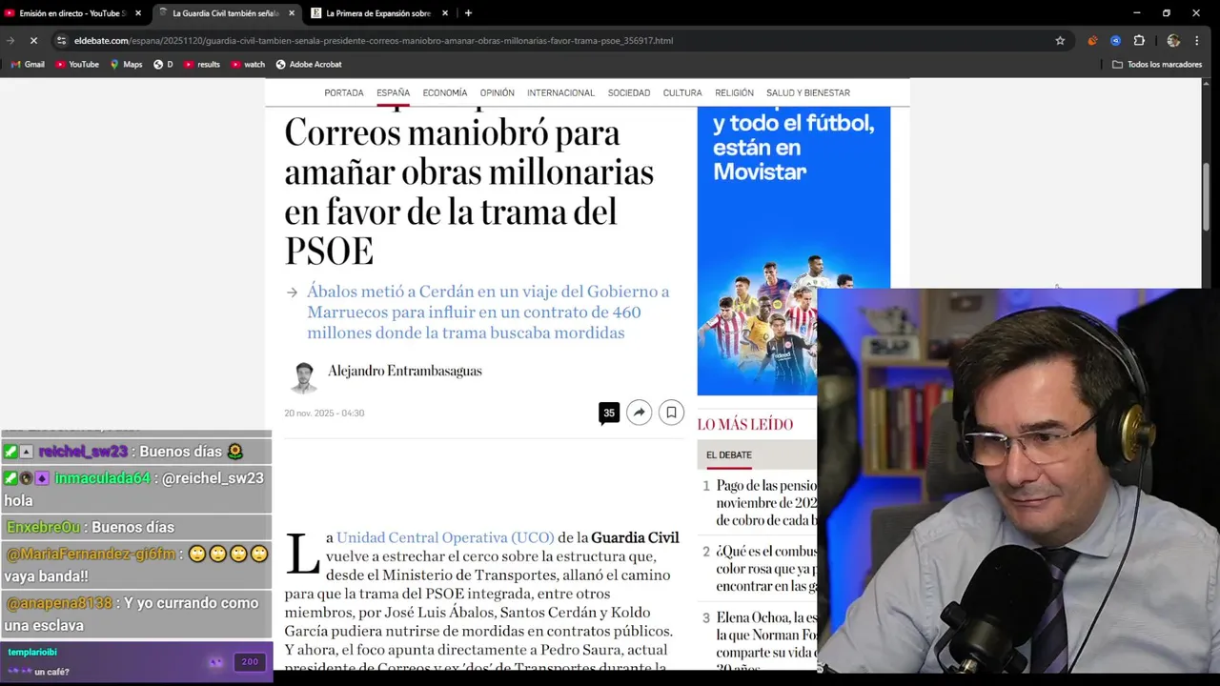Open a new tab with the plus button
The width and height of the screenshot is (1220, 686).
coord(468,13)
